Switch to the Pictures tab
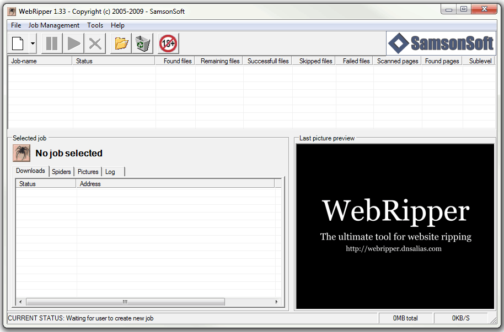The width and height of the screenshot is (504, 332). coord(88,172)
